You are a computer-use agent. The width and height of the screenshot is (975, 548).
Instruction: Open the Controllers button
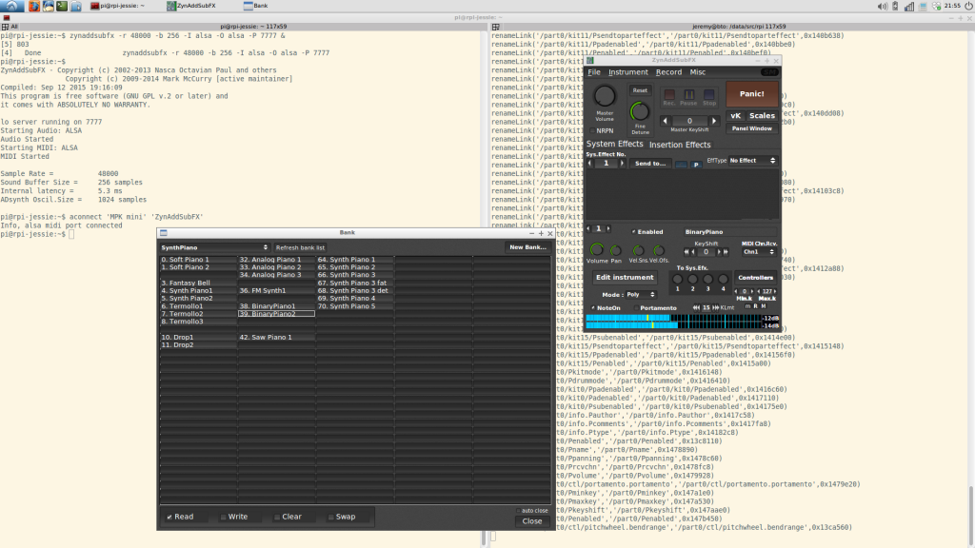click(x=755, y=277)
